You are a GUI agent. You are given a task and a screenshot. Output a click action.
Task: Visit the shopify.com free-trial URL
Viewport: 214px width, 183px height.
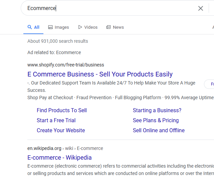click(65, 65)
